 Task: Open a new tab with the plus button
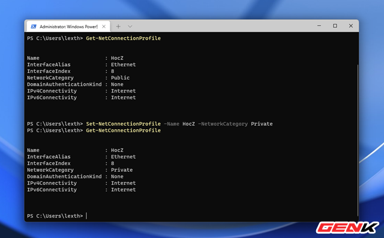pos(118,26)
